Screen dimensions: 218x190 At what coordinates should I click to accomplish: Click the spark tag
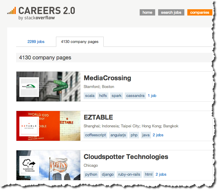point(116,96)
